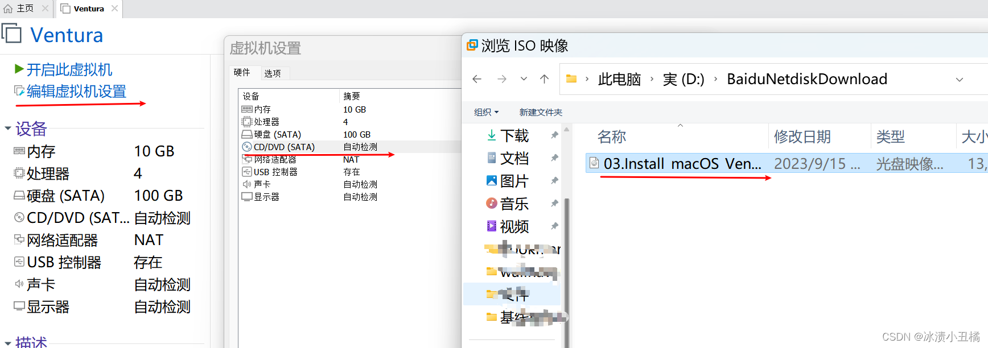Select 内存 row icon in 虚拟机设置 dialog
The width and height of the screenshot is (988, 348).
(247, 109)
